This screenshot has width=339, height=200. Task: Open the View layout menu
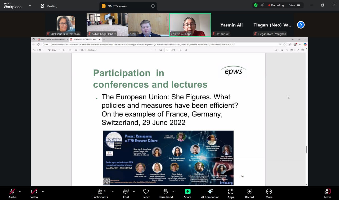pyautogui.click(x=295, y=5)
